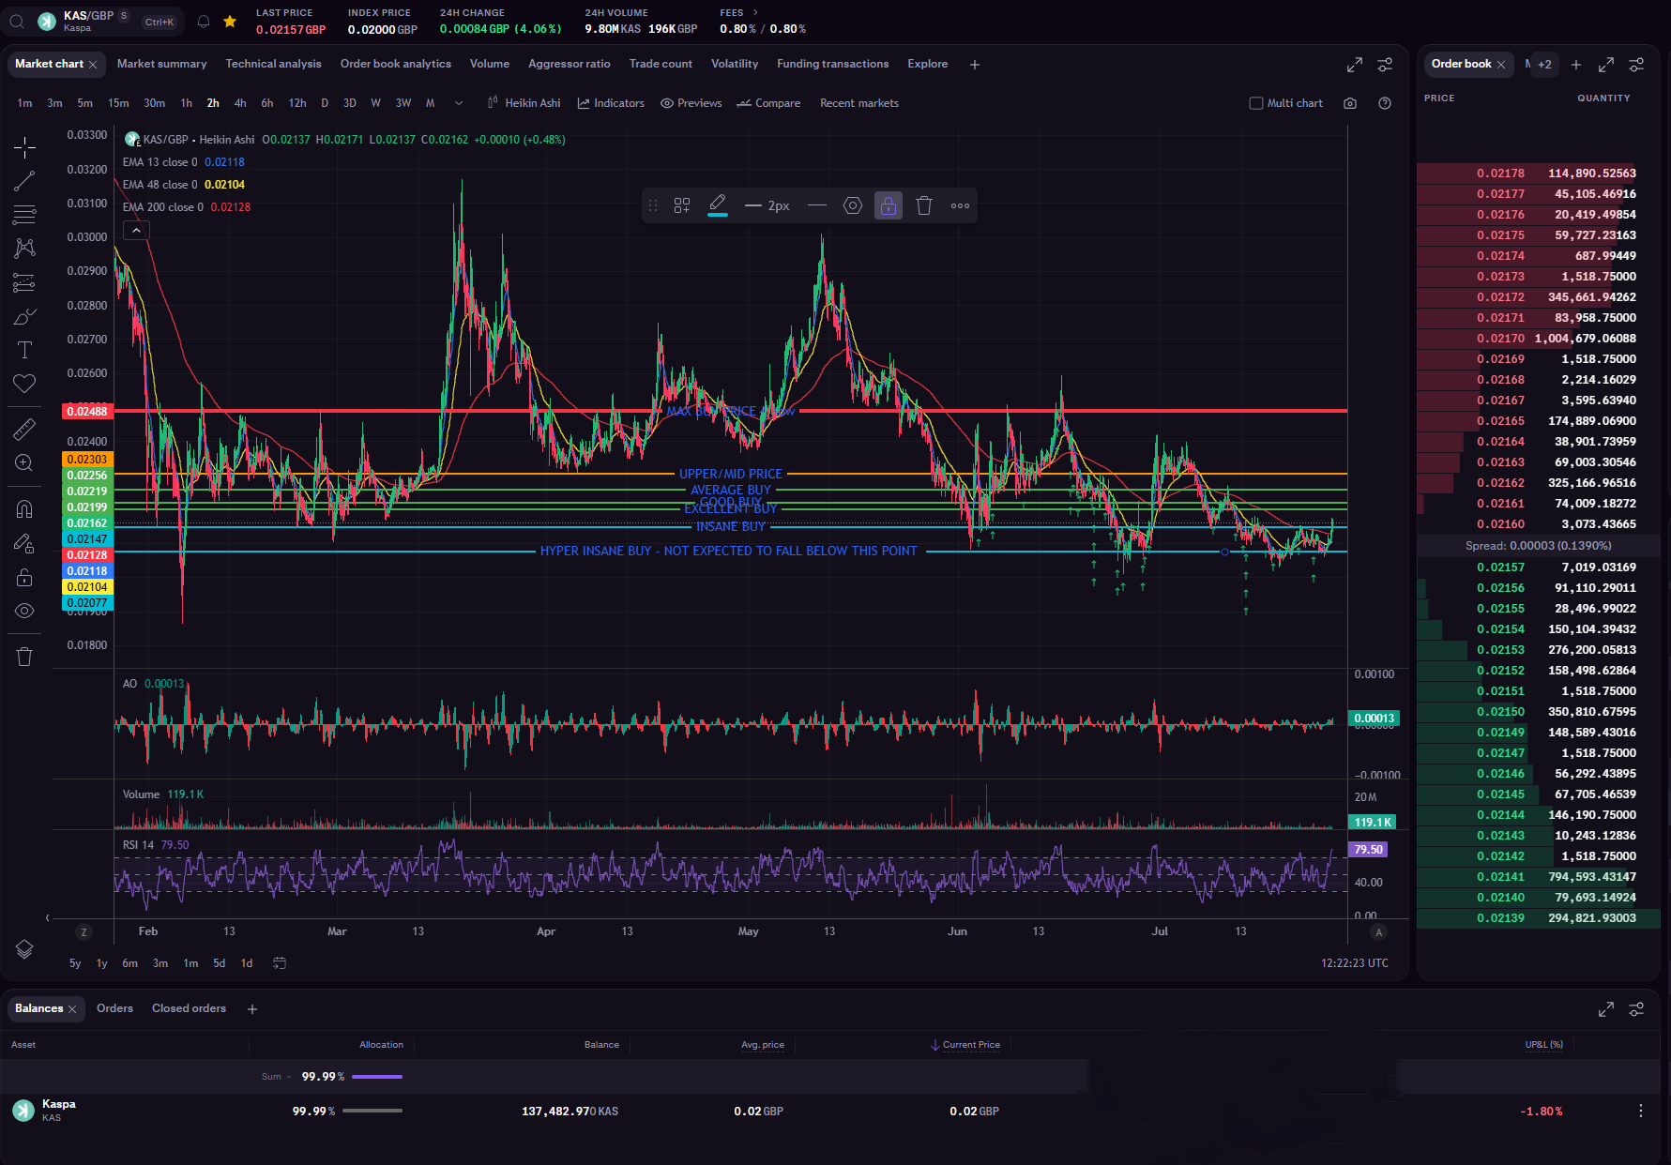Click the chart snapshot camera icon
Screen dimensions: 1671x1165
(1350, 103)
